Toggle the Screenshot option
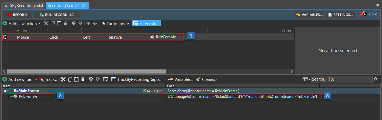 pos(146,24)
